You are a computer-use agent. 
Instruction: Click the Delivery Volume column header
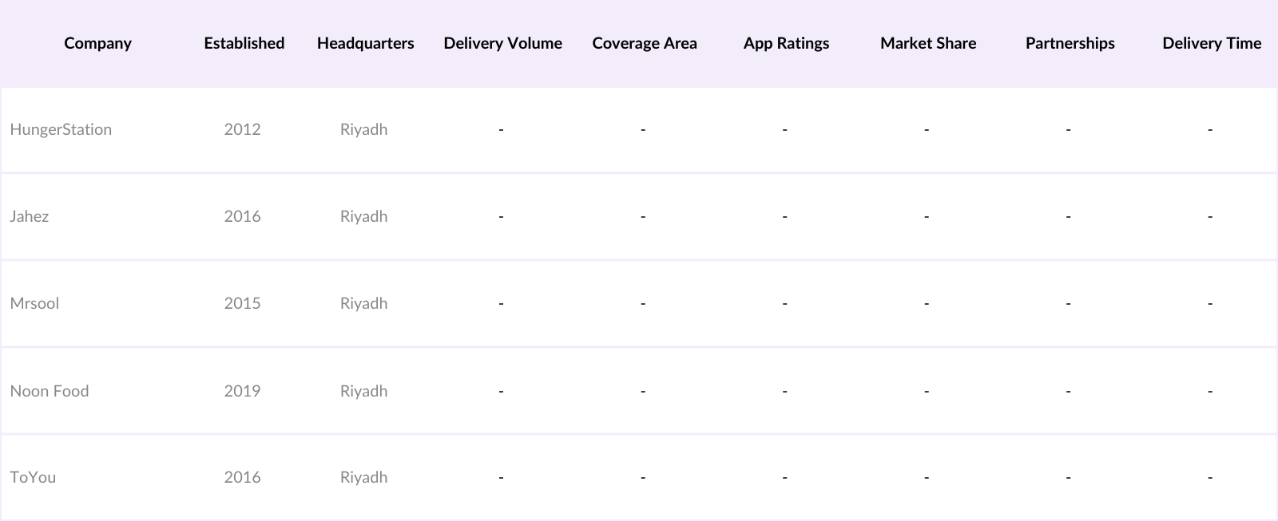tap(502, 43)
